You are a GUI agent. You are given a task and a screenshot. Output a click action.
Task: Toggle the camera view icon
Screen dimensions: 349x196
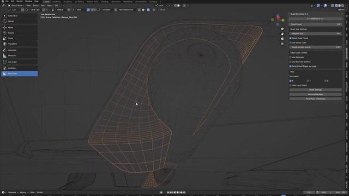tap(282, 39)
